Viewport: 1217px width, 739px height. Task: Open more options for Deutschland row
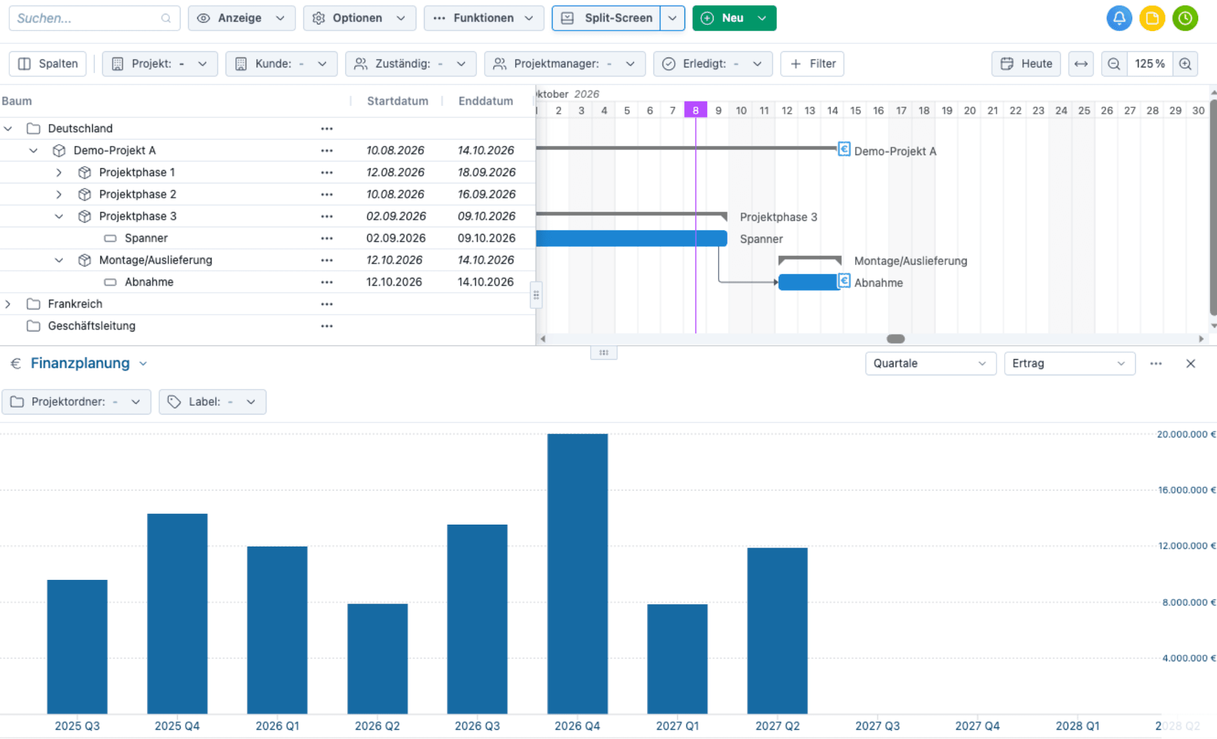click(326, 129)
